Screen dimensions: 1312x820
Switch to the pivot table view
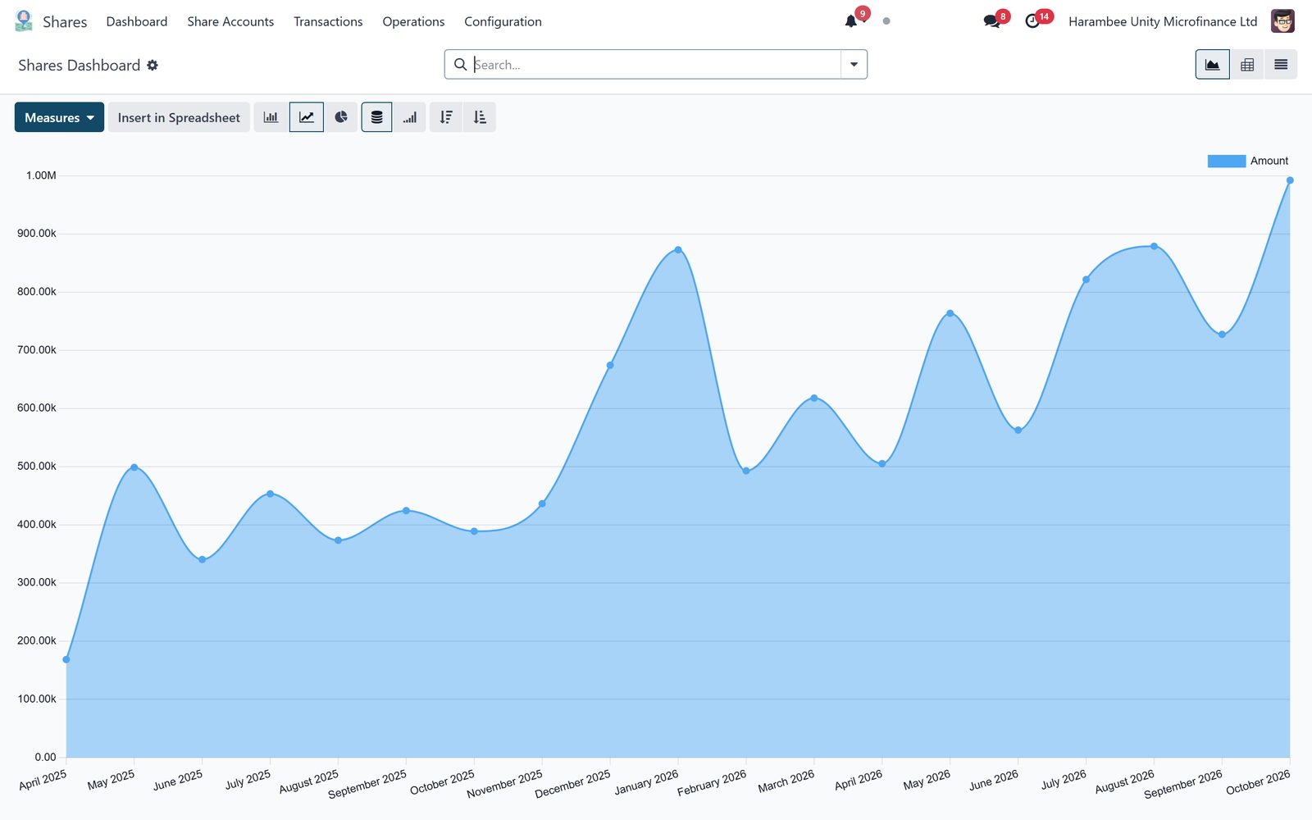[1247, 65]
